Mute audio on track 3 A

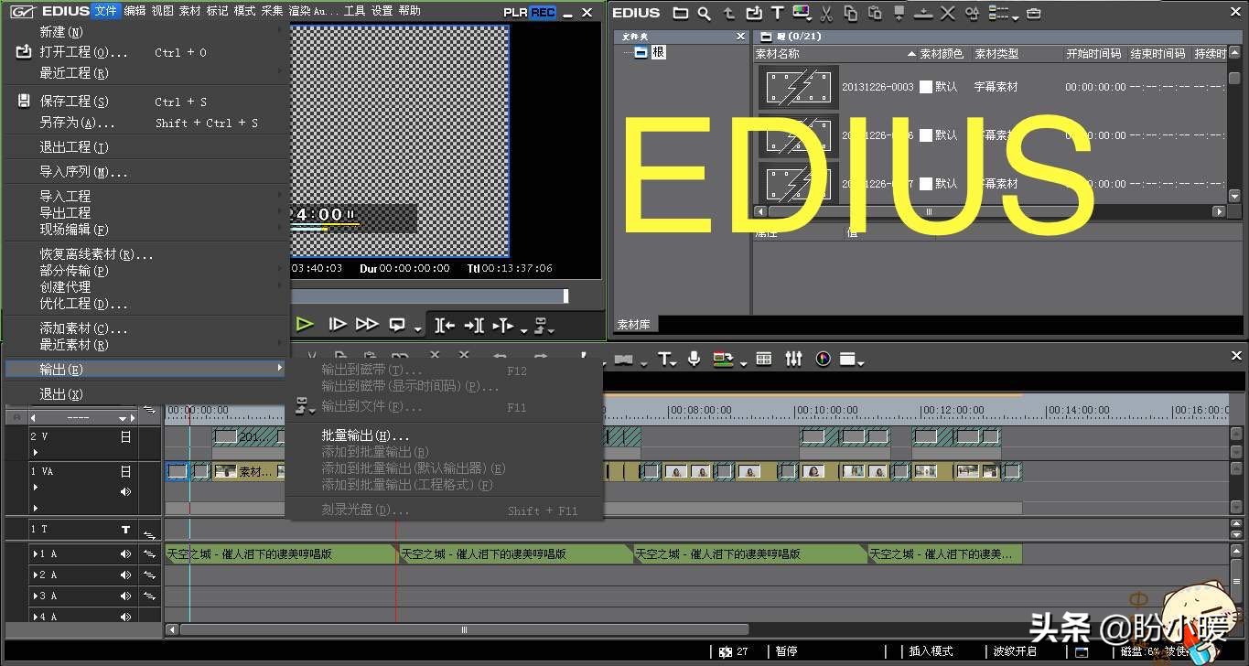pos(125,596)
